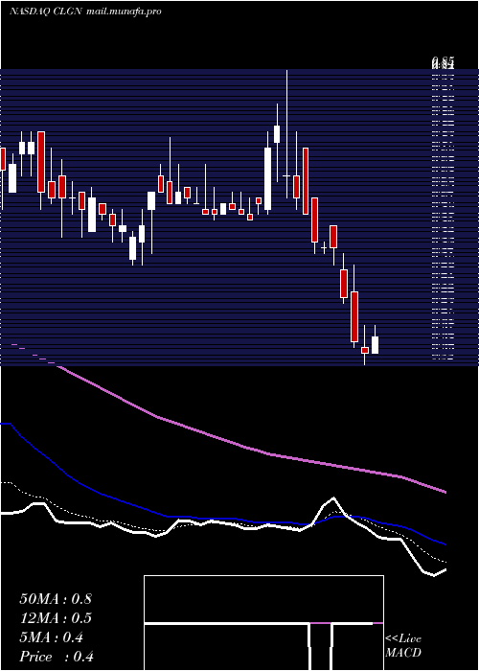The image size is (479, 671).
Task: Click the 'Price : 0.4' legend text
Action: tap(57, 657)
